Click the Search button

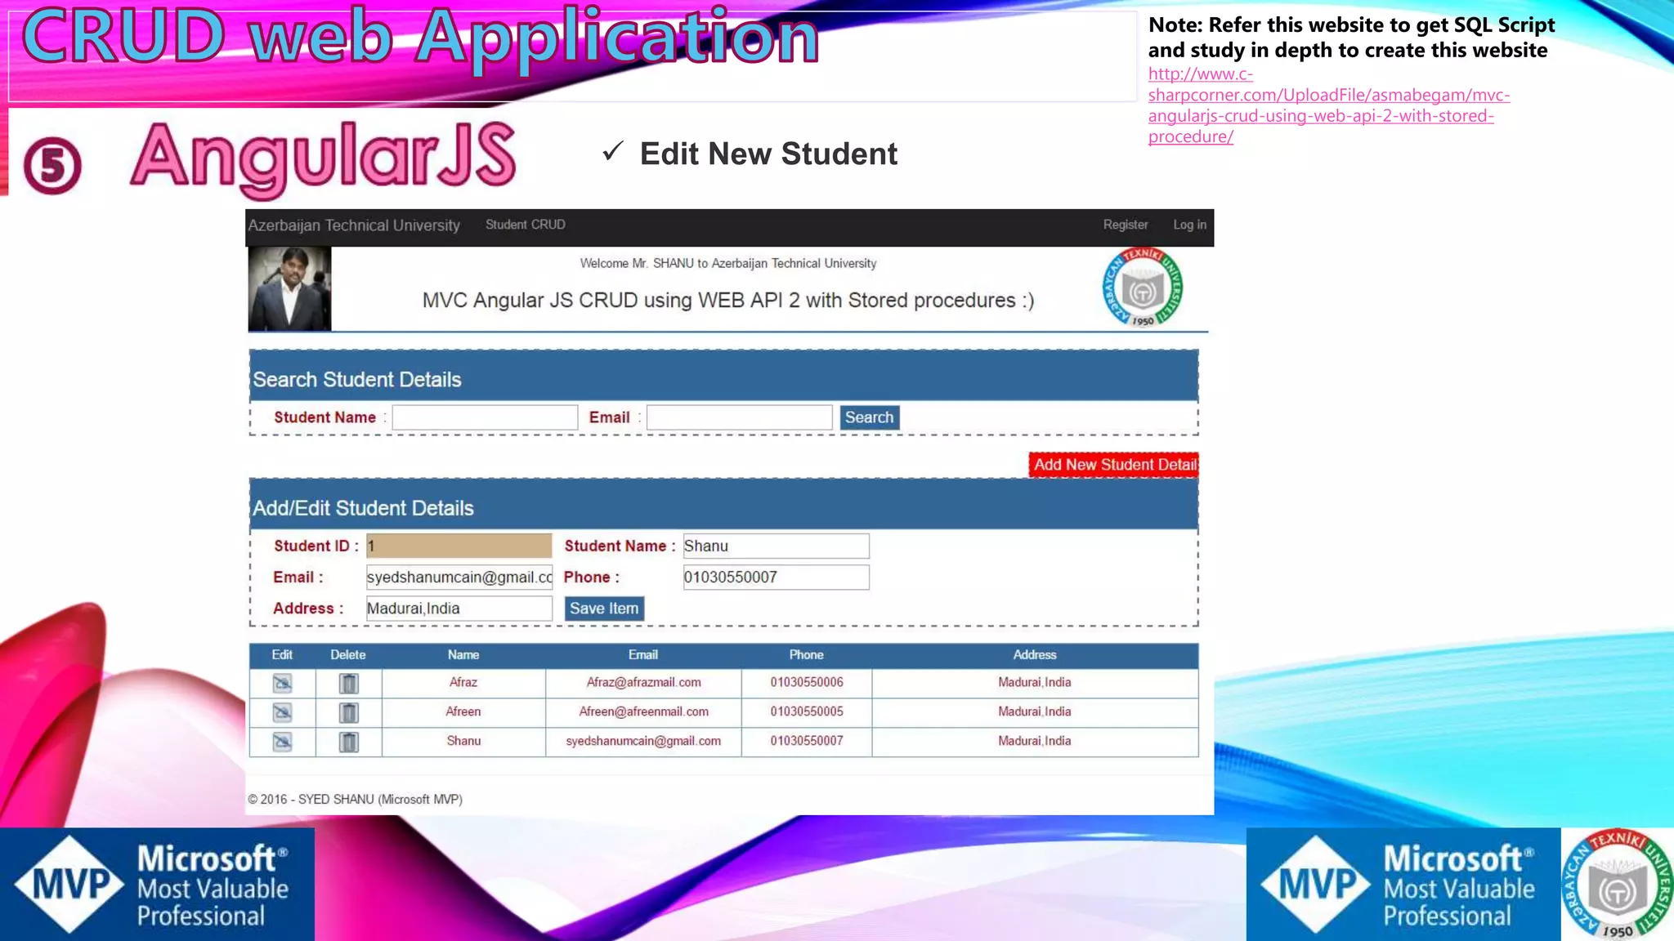tap(870, 417)
